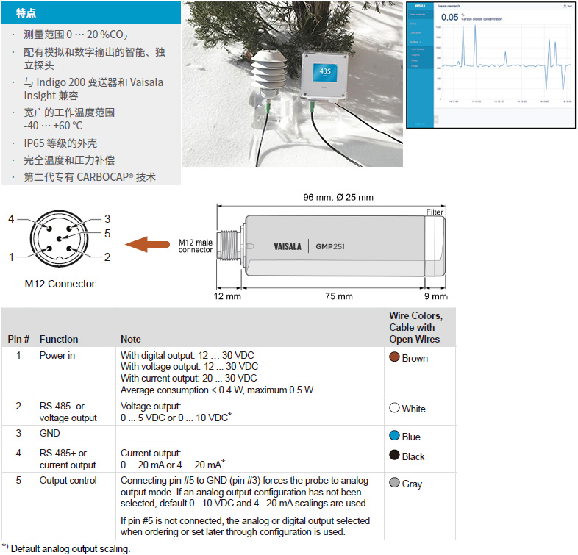Click 'With digital output: 12 … 30 VDC'
The image size is (578, 555).
[x=188, y=355]
